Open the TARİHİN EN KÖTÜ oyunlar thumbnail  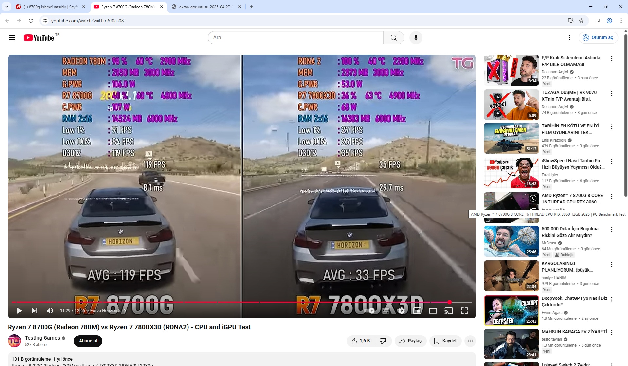coord(511,138)
